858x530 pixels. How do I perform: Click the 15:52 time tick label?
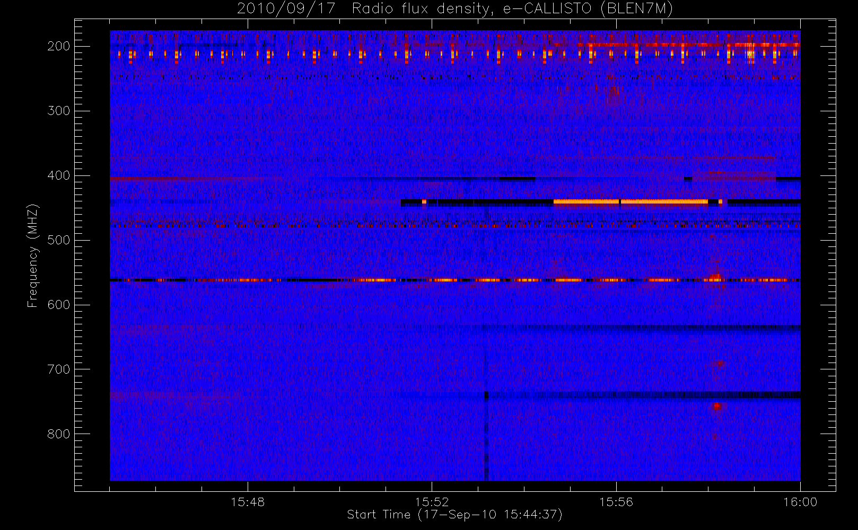432,502
